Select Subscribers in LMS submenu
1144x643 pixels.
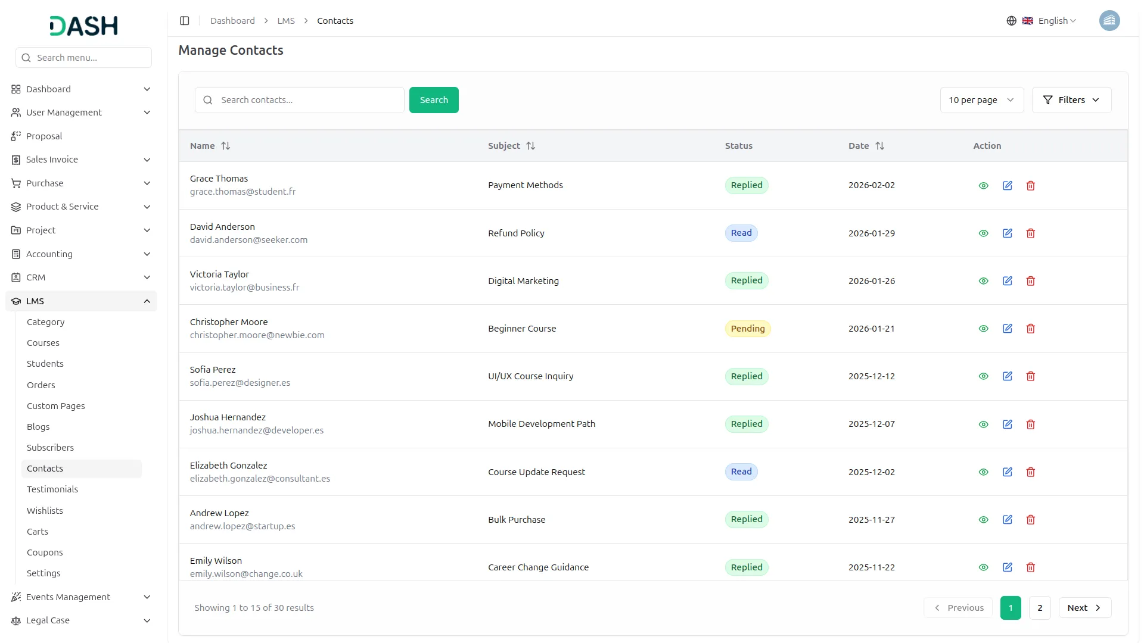50,448
